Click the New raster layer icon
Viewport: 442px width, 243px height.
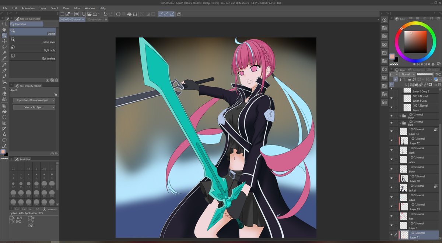click(x=407, y=85)
